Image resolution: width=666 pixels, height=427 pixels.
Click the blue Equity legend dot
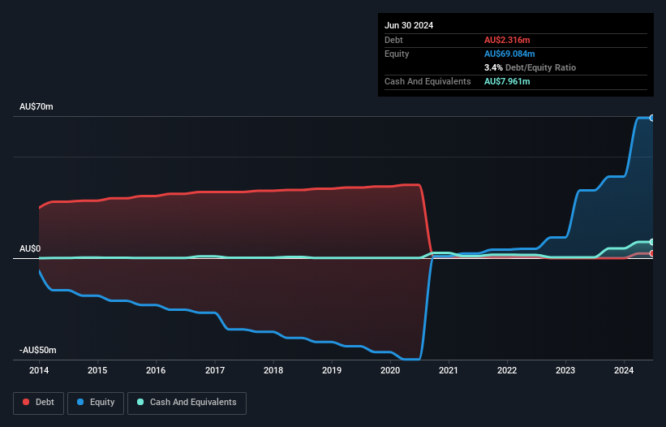(80, 402)
